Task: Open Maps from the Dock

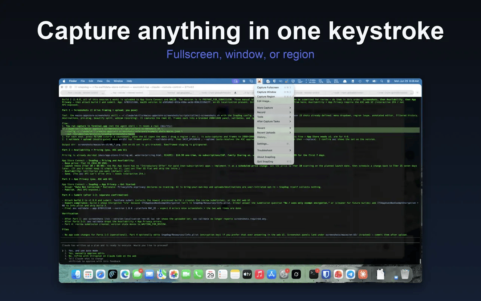Action: click(162, 274)
